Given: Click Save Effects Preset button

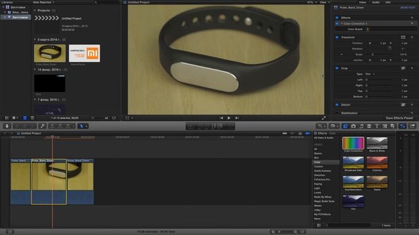Looking at the screenshot, I should [399, 117].
